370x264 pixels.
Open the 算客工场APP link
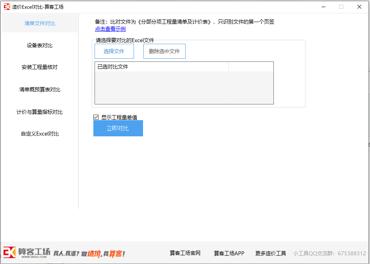pos(229,253)
